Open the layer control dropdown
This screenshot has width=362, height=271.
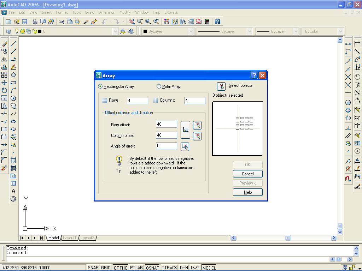click(x=116, y=31)
